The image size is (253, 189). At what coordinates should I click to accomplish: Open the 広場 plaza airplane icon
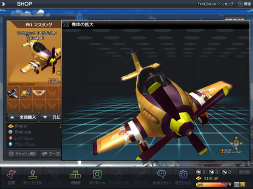point(11,174)
